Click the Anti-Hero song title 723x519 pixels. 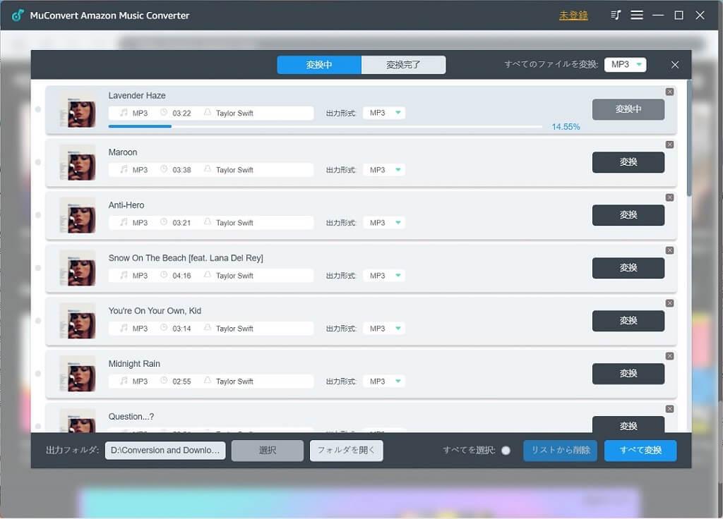tap(126, 205)
